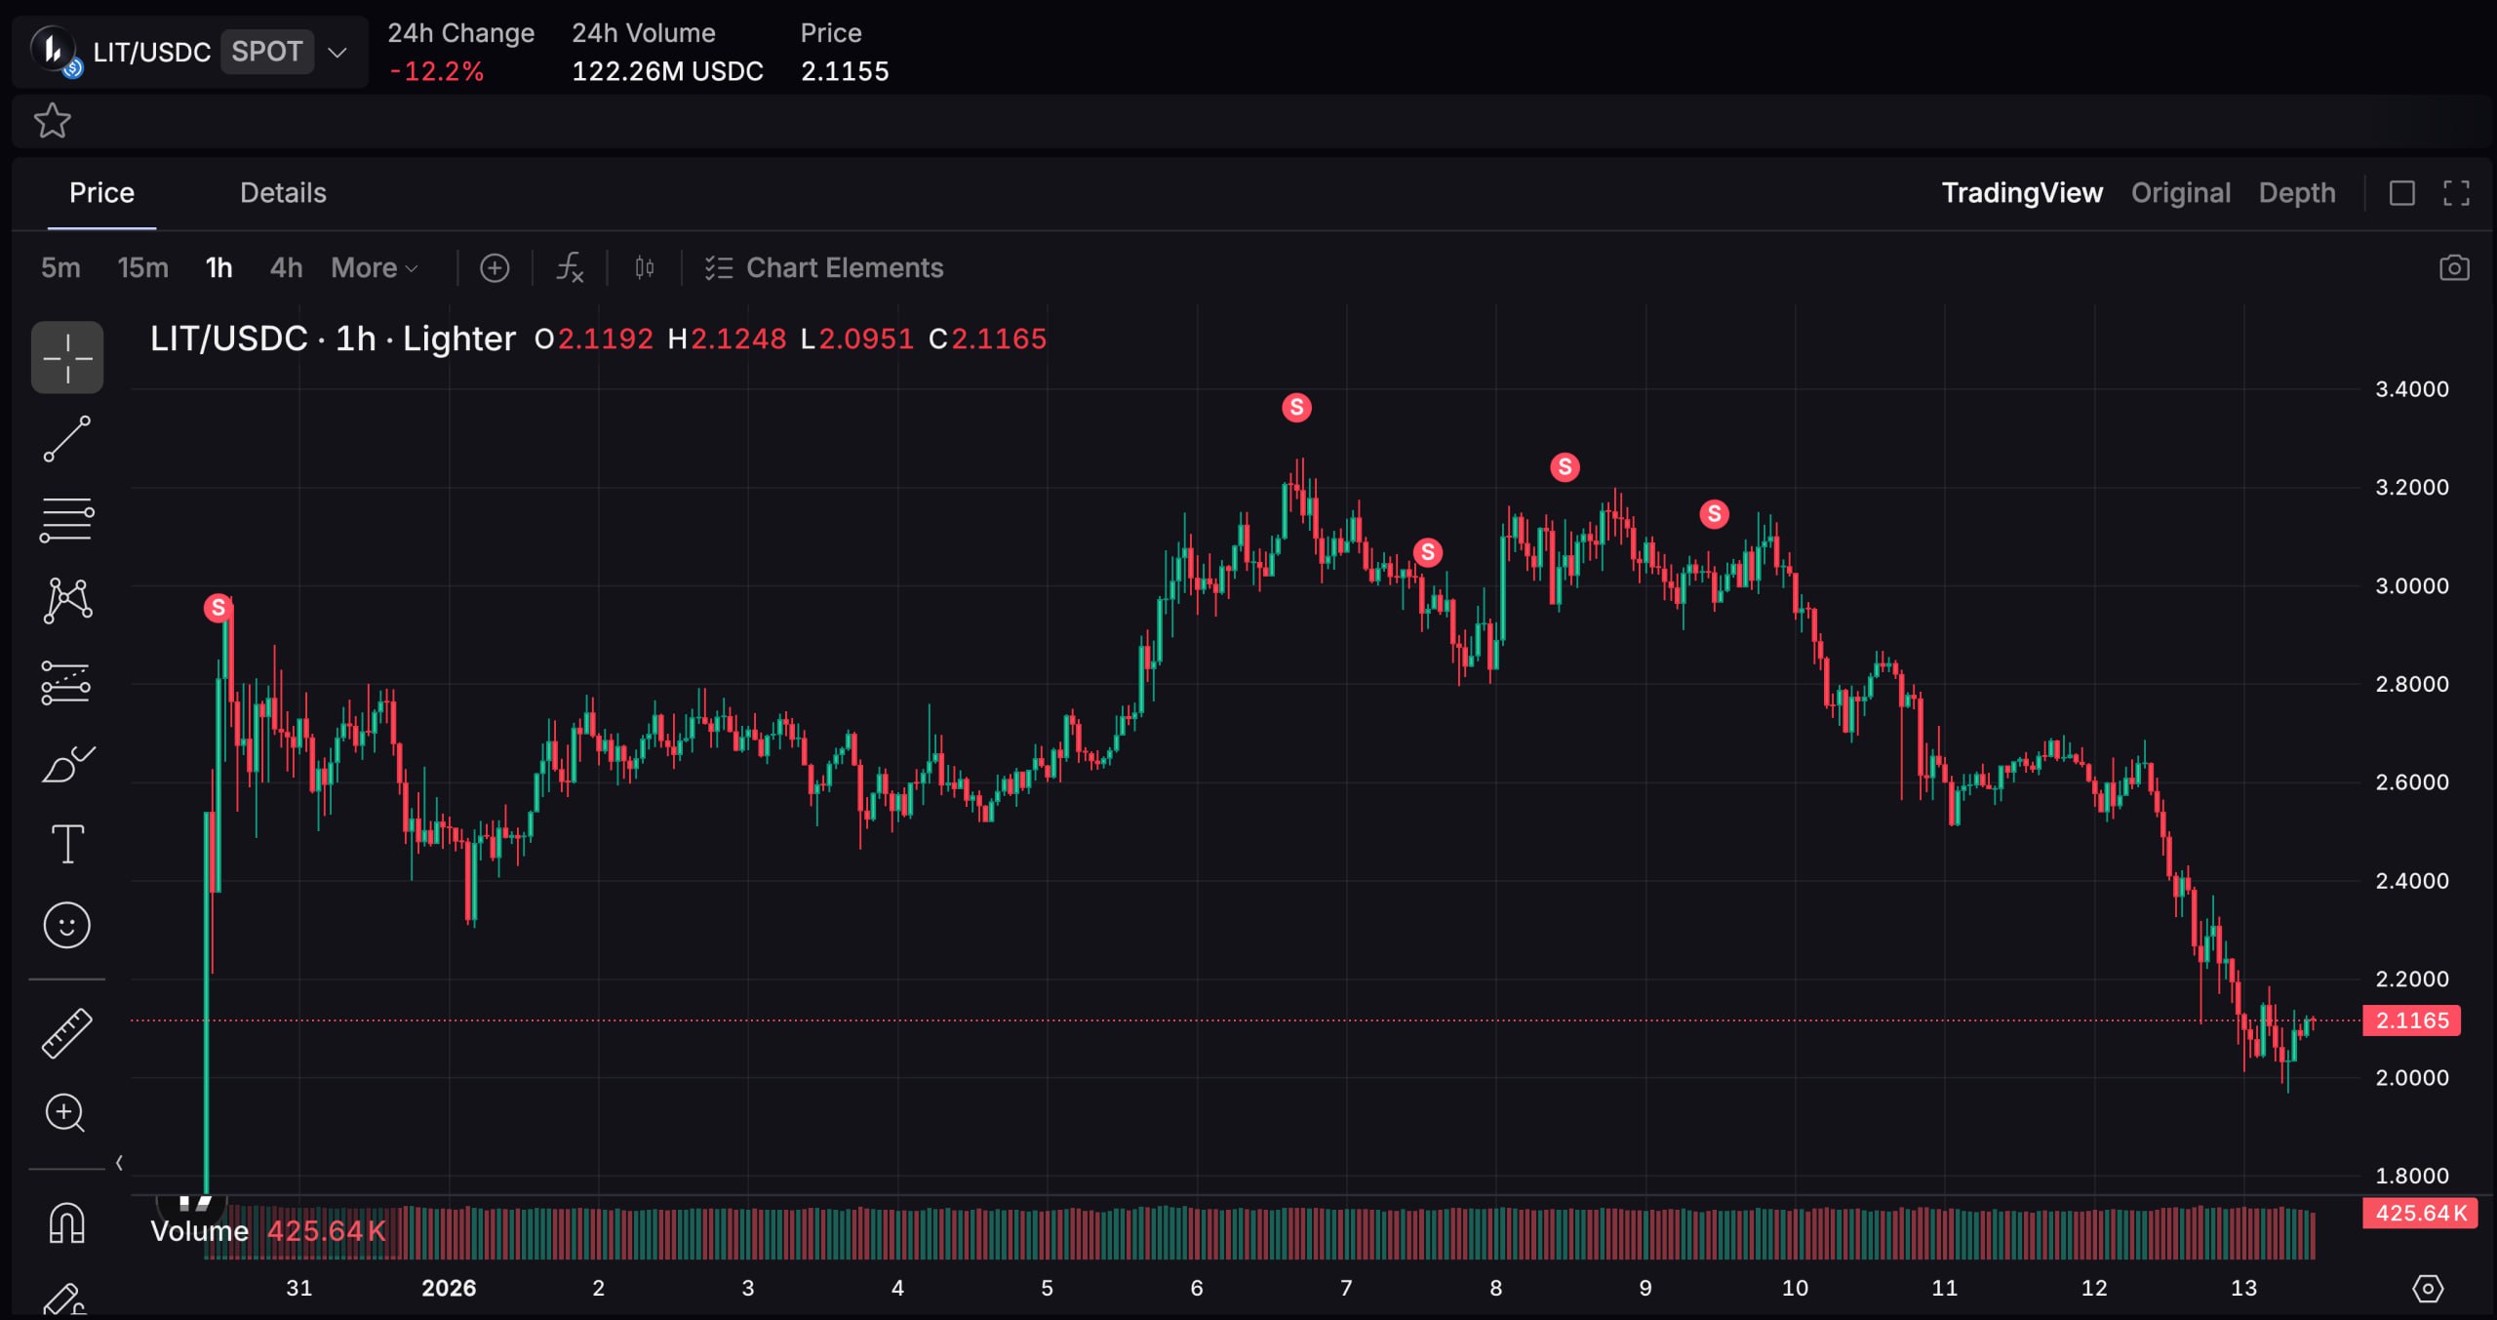Click the S marker near 3.4000
Screen dimensions: 2497x1320
1295,407
